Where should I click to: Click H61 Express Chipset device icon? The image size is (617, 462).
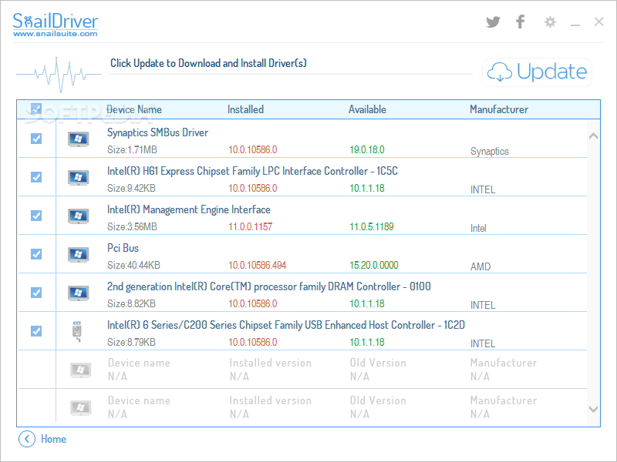point(79,178)
